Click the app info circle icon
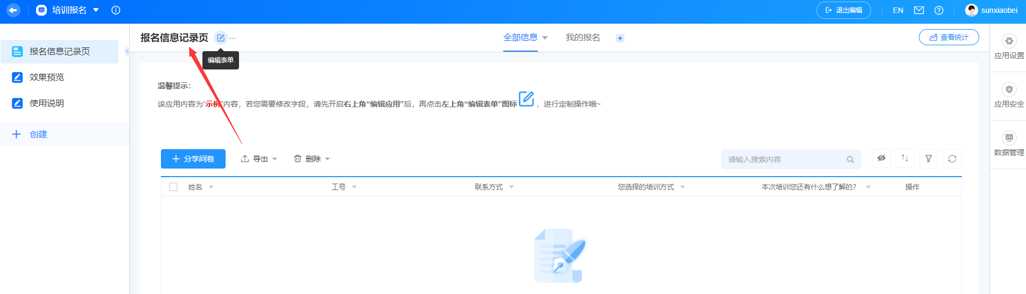Viewport: 1026px width, 294px height. pyautogui.click(x=116, y=10)
